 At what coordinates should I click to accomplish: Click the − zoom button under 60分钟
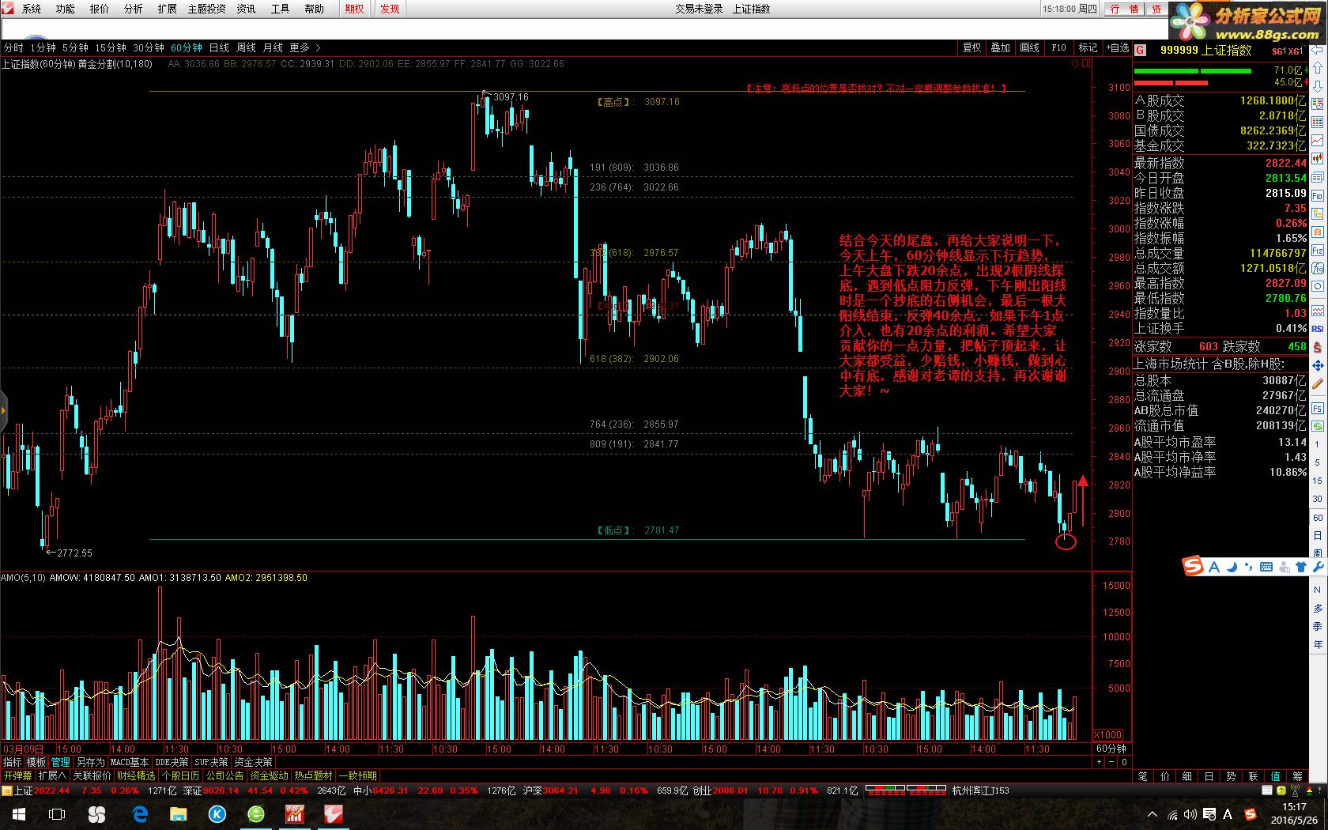1112,762
